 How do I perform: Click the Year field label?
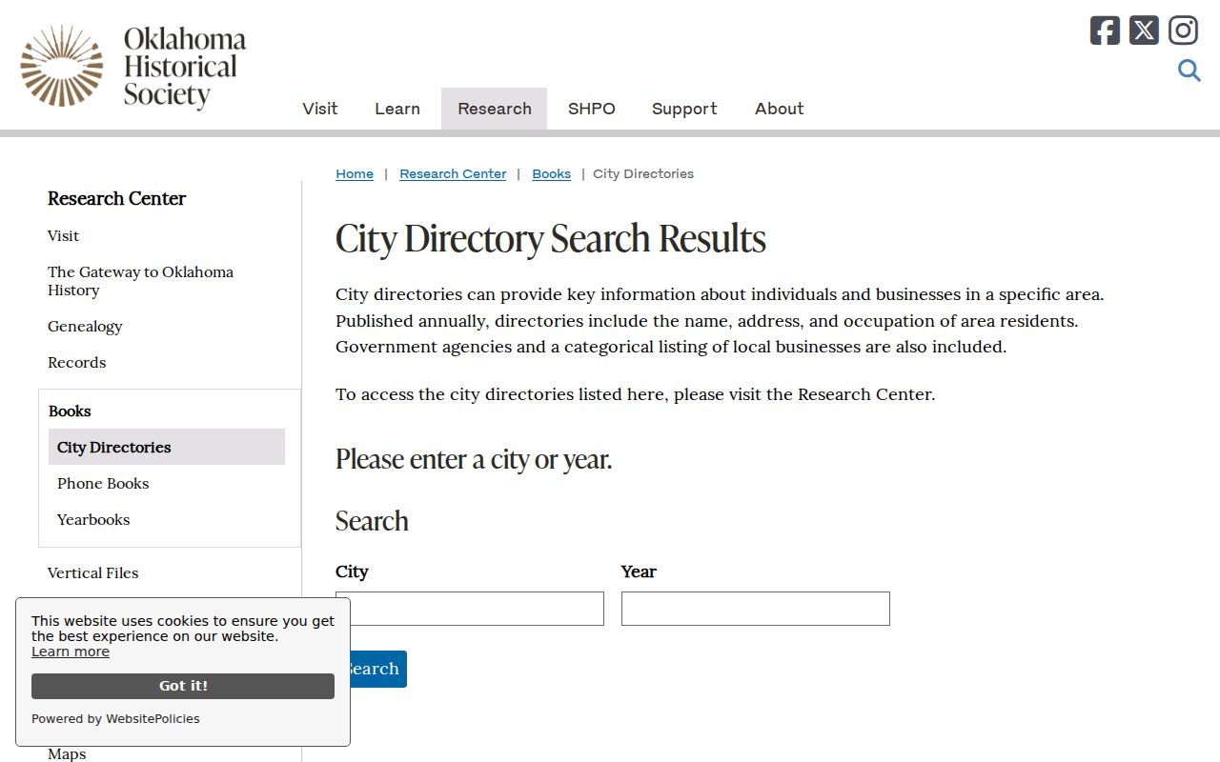point(639,571)
